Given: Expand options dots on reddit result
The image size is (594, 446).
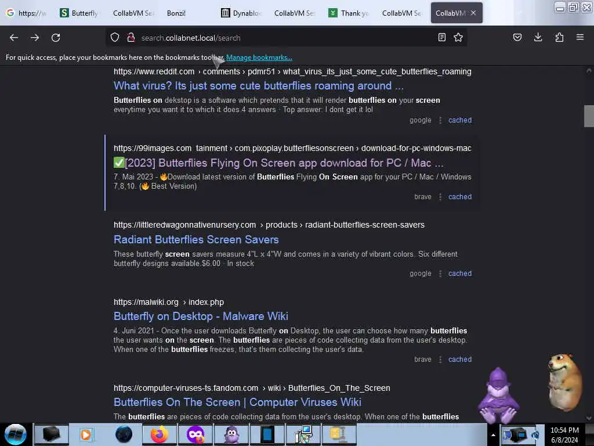Looking at the screenshot, I should 440,120.
